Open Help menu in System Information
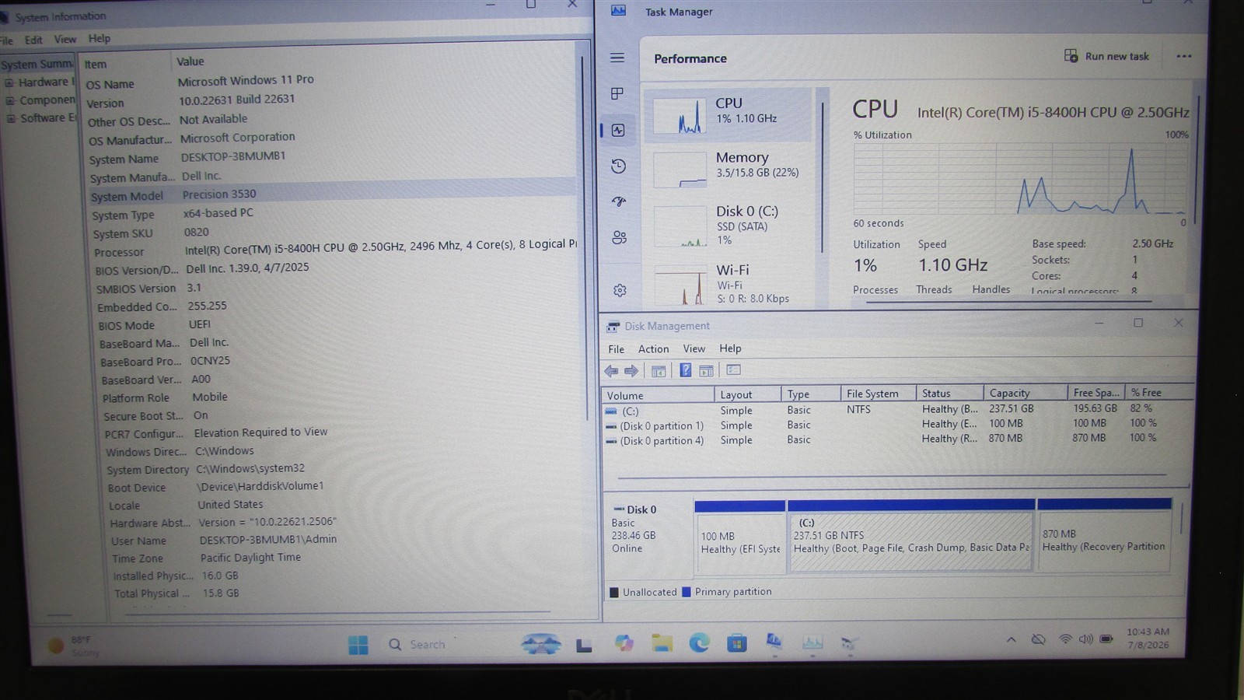 [x=99, y=38]
